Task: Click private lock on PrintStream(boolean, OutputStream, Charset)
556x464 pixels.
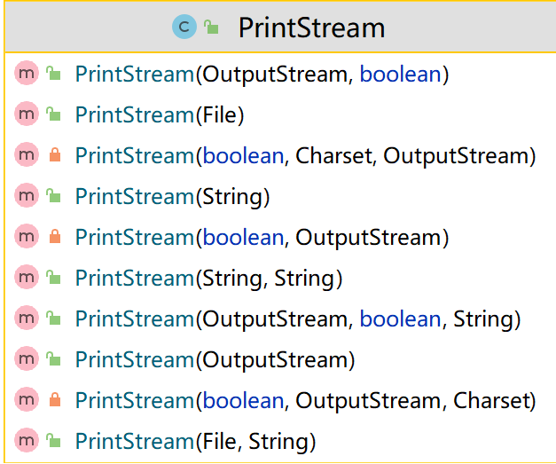Action: (53, 401)
